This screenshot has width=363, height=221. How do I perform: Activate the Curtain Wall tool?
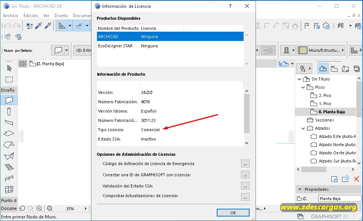click(x=9, y=190)
